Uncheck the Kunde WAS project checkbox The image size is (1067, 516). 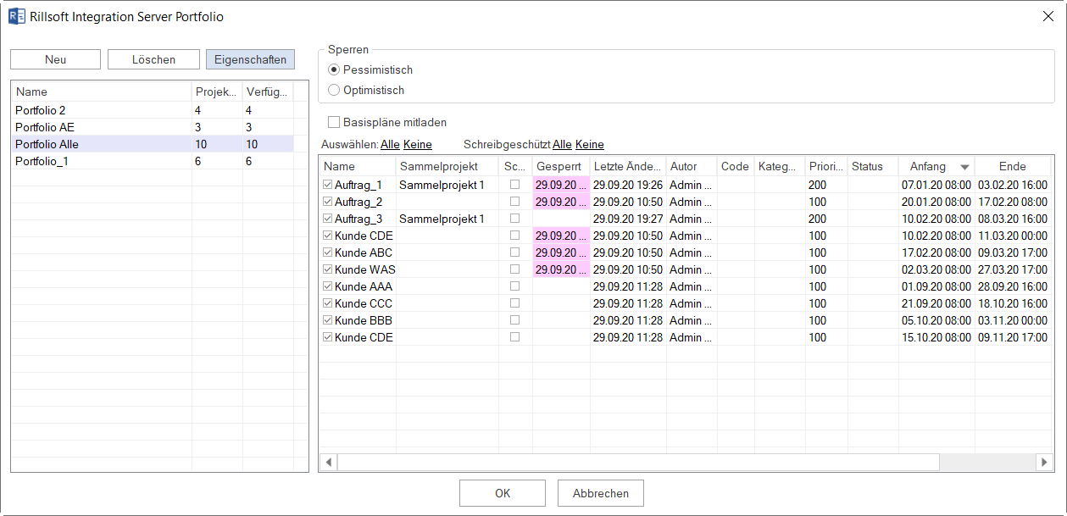coord(328,269)
